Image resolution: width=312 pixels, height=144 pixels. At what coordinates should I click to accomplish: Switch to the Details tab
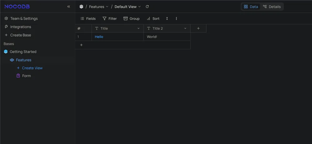click(x=272, y=7)
